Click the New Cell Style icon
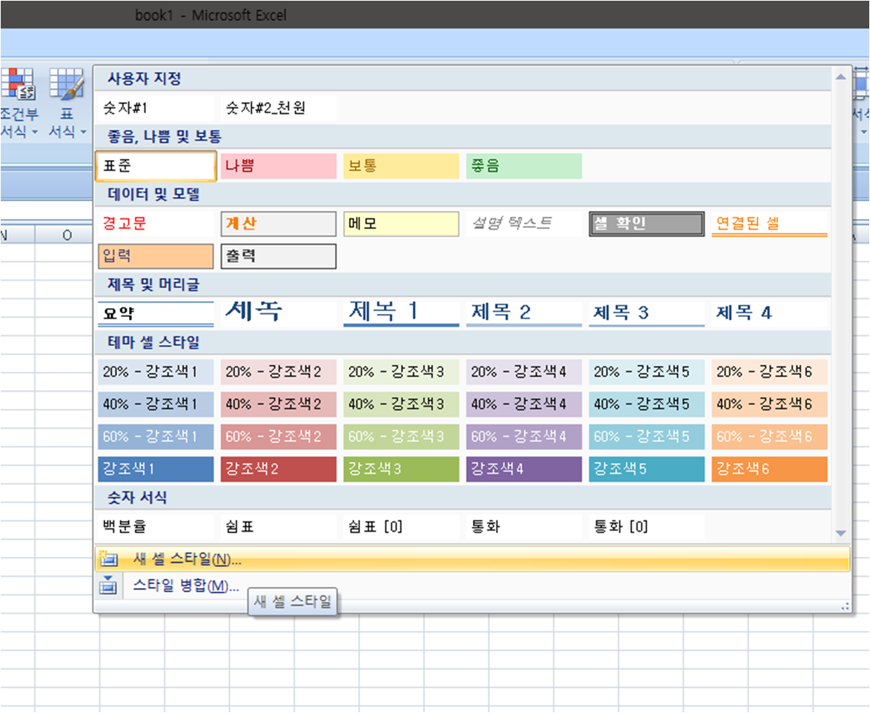Viewport: 870px width, 713px height. (x=108, y=559)
